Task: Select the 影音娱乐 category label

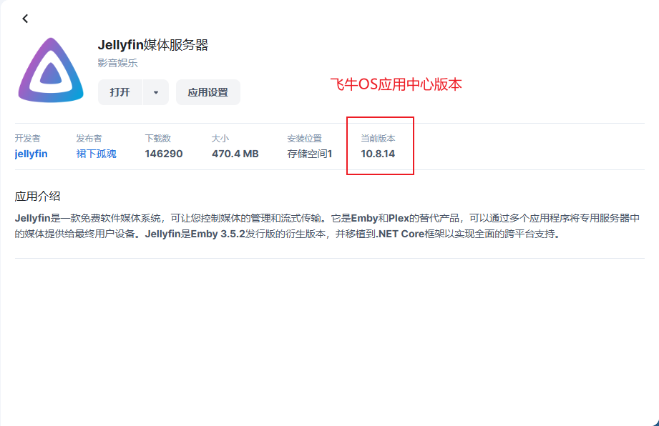Action: 117,63
